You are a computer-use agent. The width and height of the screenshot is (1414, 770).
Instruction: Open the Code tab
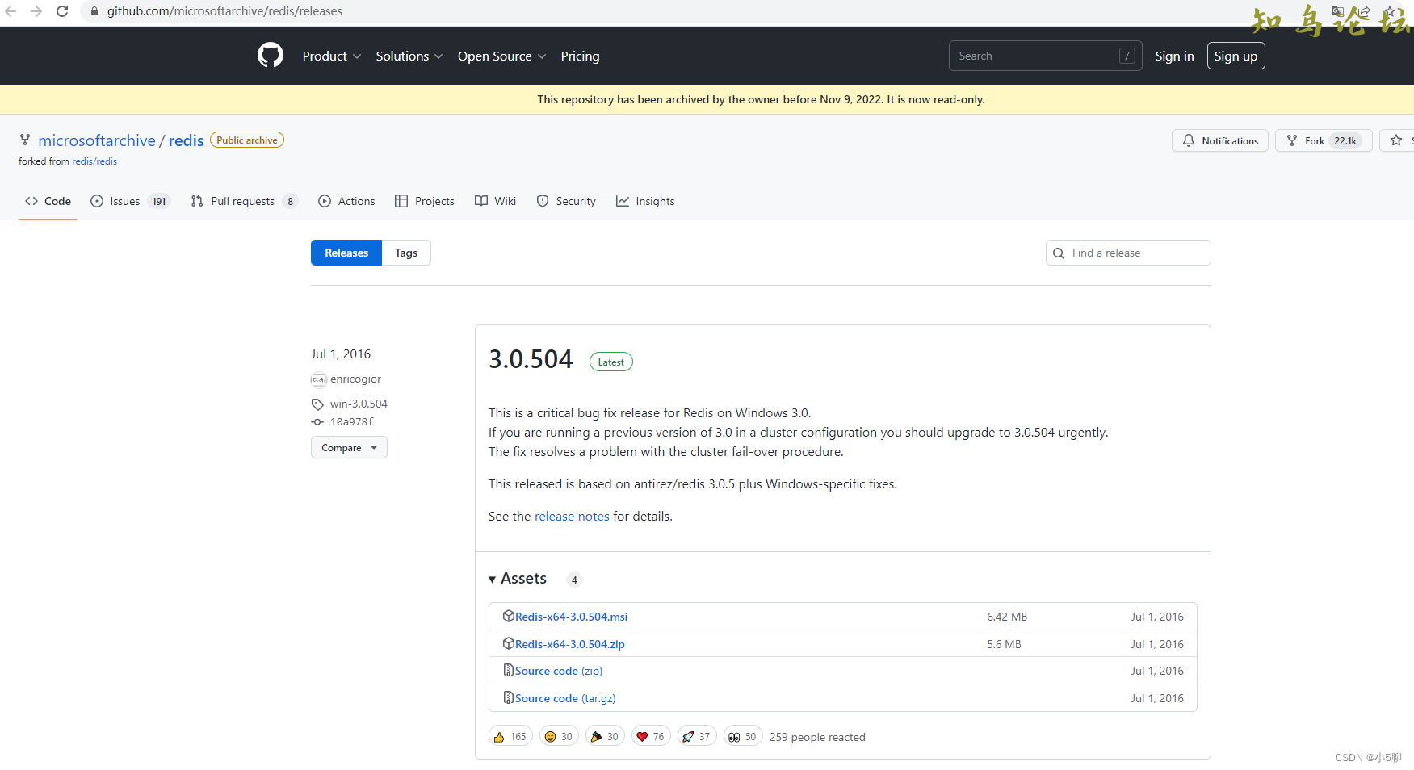click(x=48, y=201)
